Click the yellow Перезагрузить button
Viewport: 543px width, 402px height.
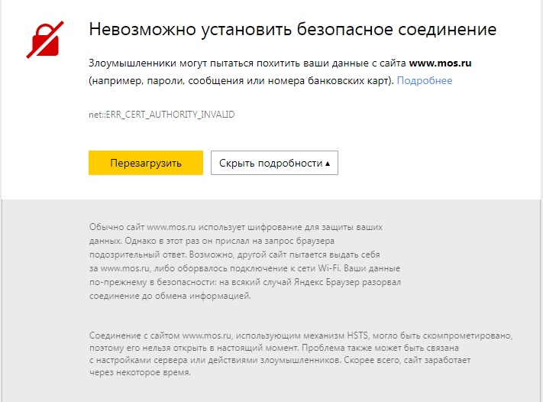coord(146,163)
